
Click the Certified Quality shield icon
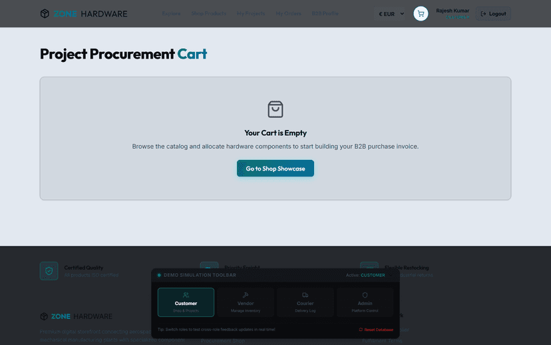[49, 271]
